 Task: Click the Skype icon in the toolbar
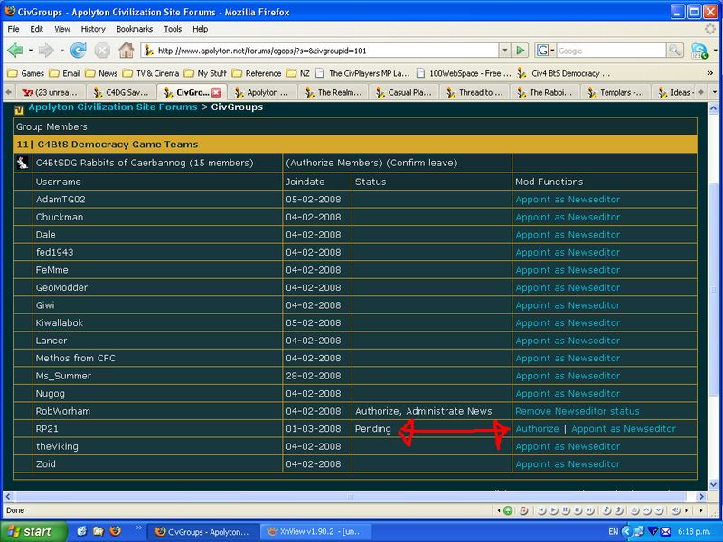point(699,51)
